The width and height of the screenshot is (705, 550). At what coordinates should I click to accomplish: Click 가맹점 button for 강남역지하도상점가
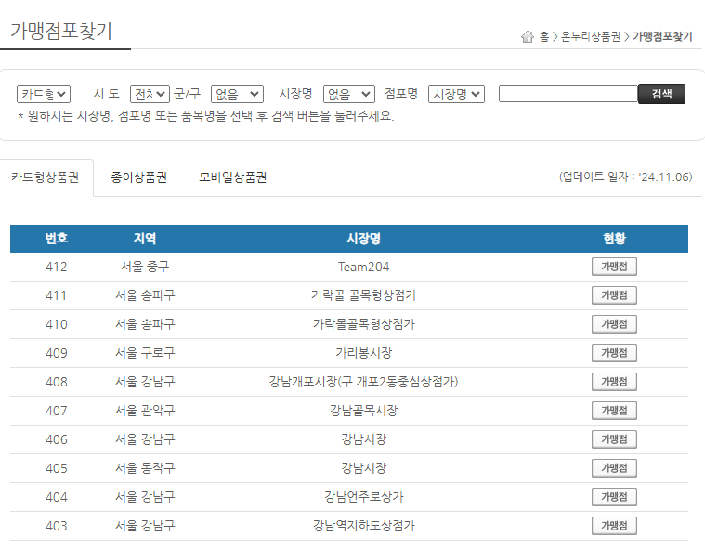(614, 526)
